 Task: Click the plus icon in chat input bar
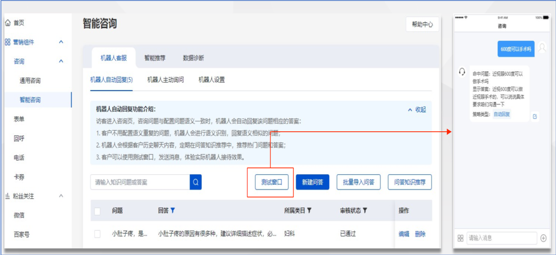(543, 238)
